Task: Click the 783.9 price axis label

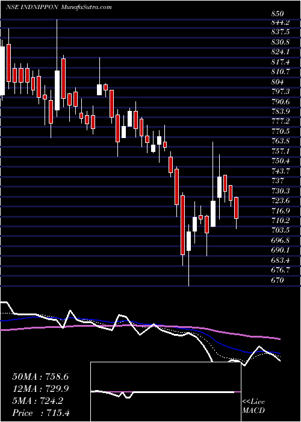Action: [281, 112]
